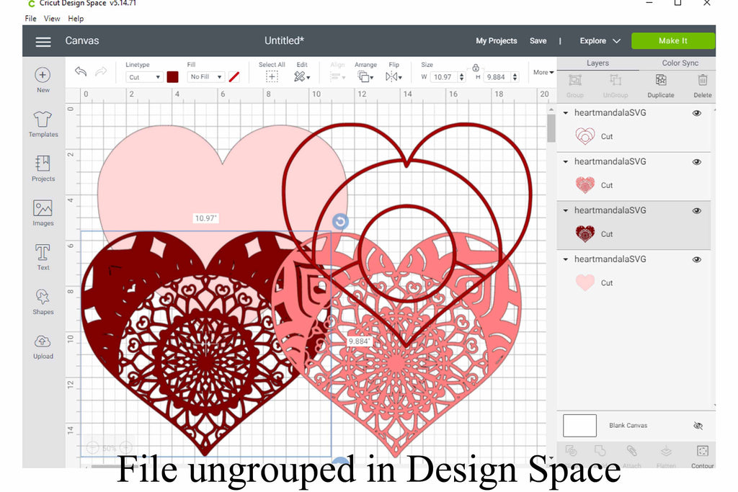Open Upload panel
The width and height of the screenshot is (738, 492).
43,346
